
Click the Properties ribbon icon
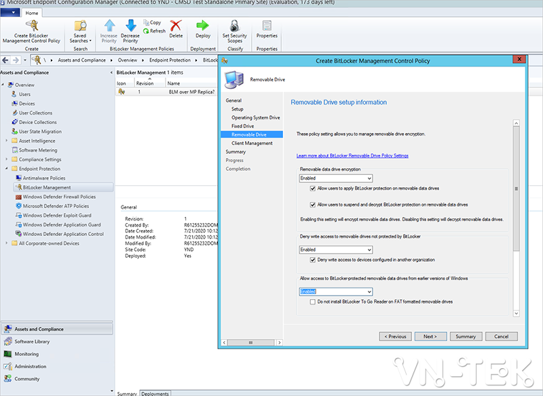coord(267,27)
